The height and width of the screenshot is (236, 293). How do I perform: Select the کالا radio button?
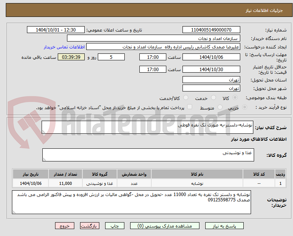point(235,98)
